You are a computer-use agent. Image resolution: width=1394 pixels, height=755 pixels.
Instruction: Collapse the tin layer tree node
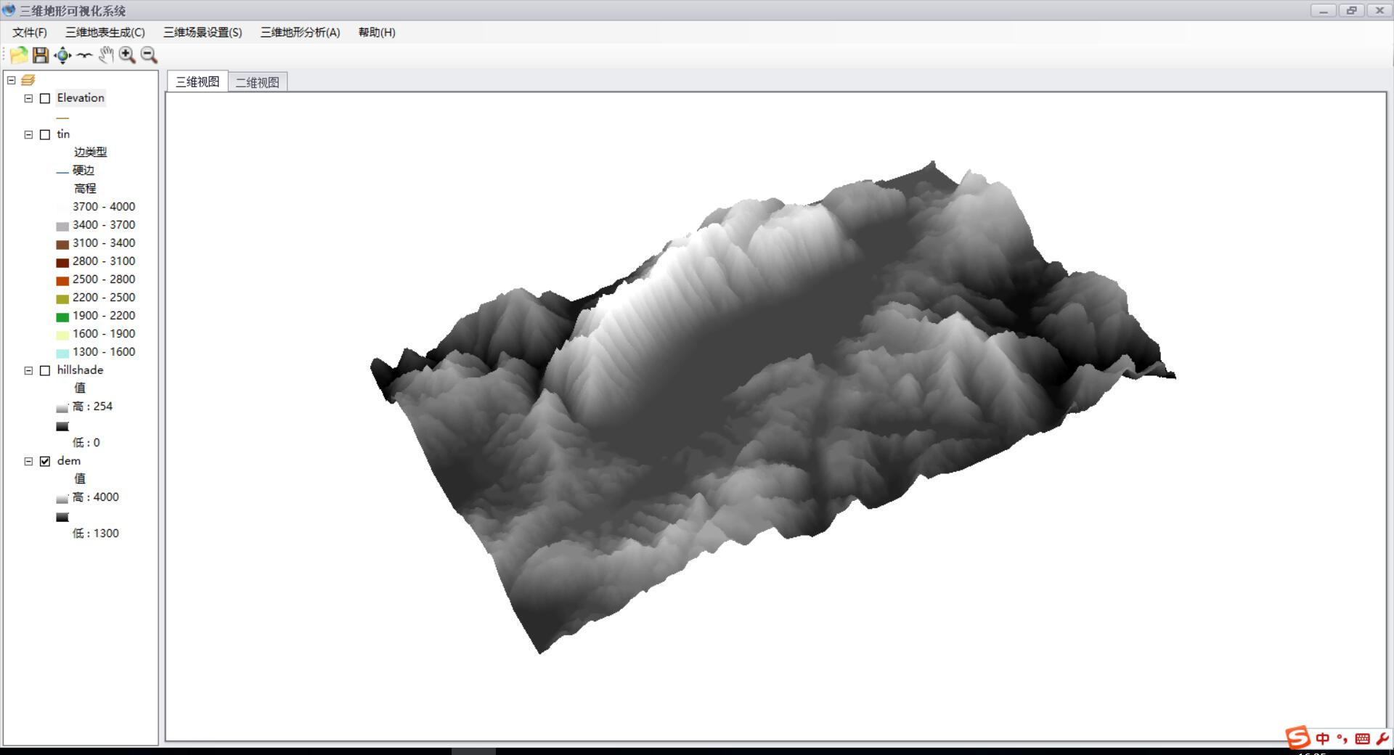coord(28,135)
